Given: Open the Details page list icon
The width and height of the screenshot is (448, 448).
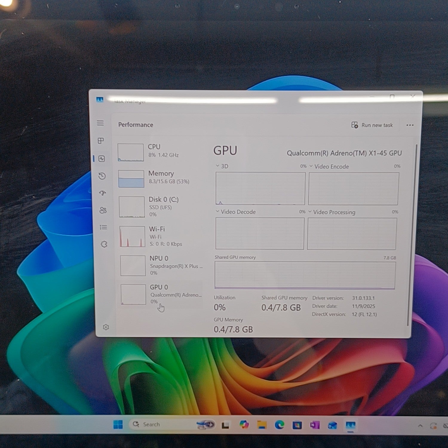Looking at the screenshot, I should tap(103, 227).
